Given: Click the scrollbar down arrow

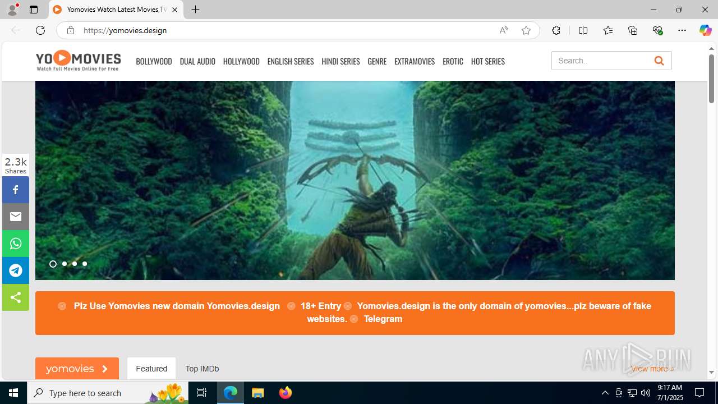Looking at the screenshot, I should [x=711, y=373].
